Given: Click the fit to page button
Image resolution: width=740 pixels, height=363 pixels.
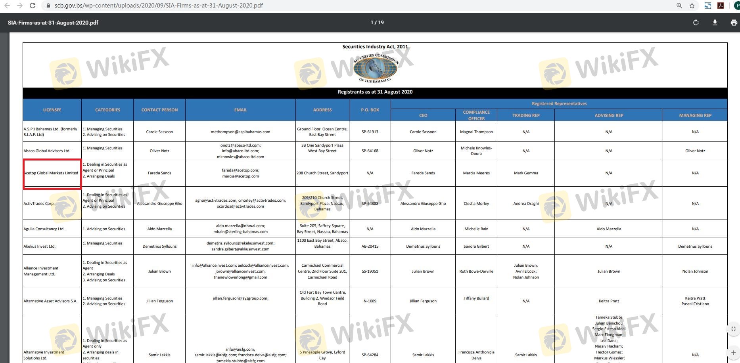Looking at the screenshot, I should coord(733,329).
